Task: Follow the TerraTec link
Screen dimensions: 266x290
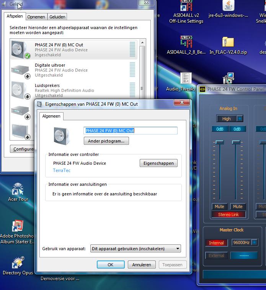Action: point(62,170)
